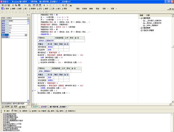
Task: Open the 编辑 menu
Action: pos(13,9)
